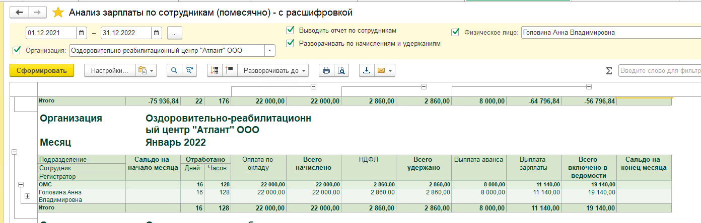The height and width of the screenshot is (223, 701).
Task: Open the Настройки... settings button
Action: point(110,70)
